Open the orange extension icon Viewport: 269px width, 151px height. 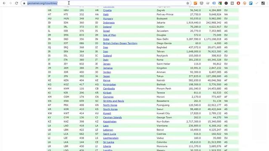pyautogui.click(x=195, y=3)
